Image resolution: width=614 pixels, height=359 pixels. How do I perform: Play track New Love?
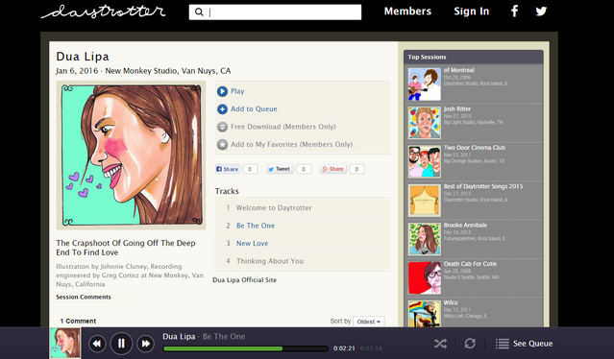[252, 243]
